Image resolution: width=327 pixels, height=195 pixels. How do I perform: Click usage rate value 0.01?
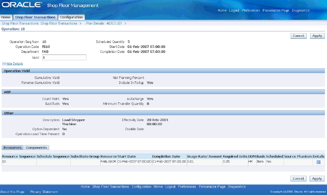(190, 162)
